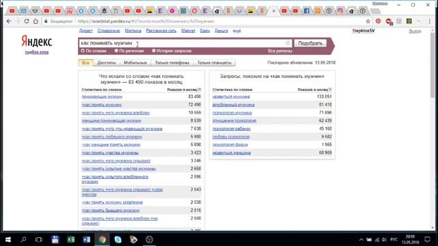Click the browser address bar URL
The height and width of the screenshot is (246, 438).
click(146, 21)
